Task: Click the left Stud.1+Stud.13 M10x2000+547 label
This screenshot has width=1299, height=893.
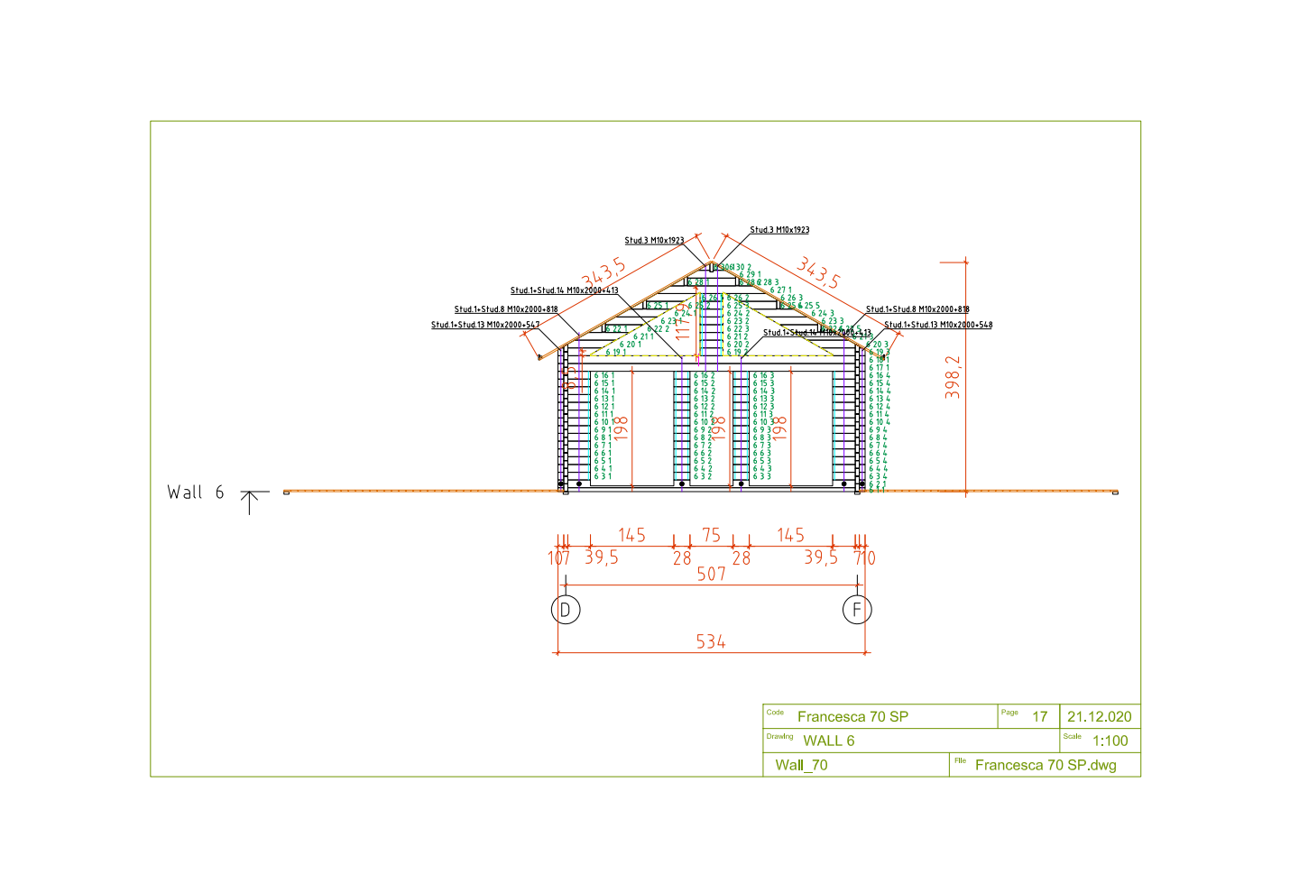Action: pyautogui.click(x=485, y=325)
